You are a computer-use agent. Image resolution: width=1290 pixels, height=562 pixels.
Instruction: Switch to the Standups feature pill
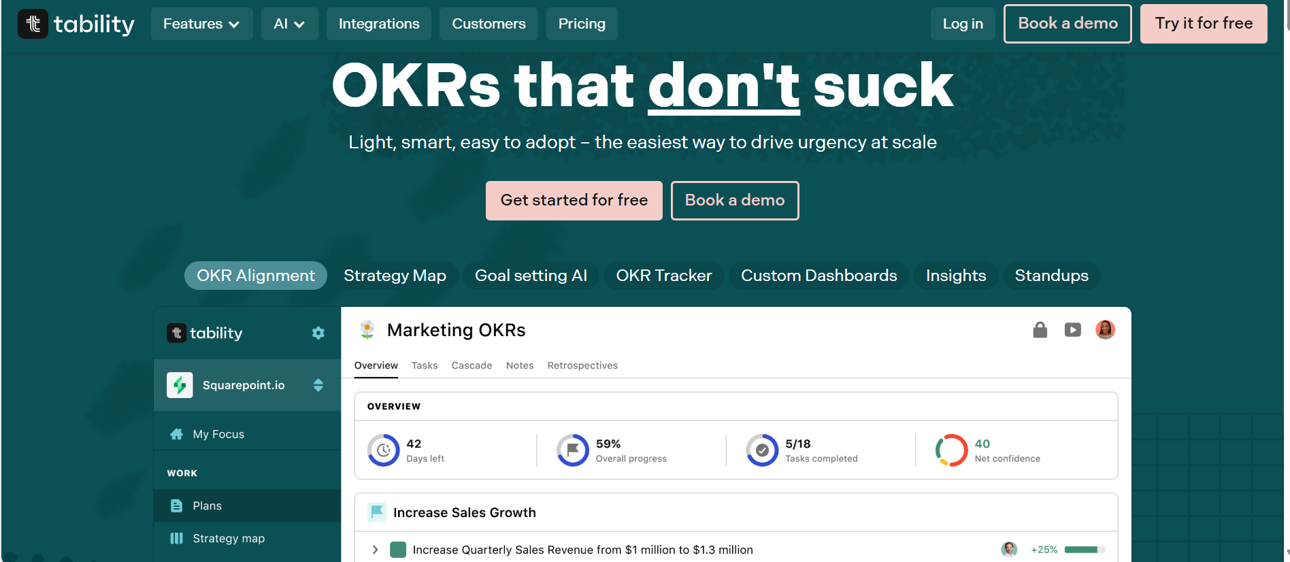(x=1051, y=276)
